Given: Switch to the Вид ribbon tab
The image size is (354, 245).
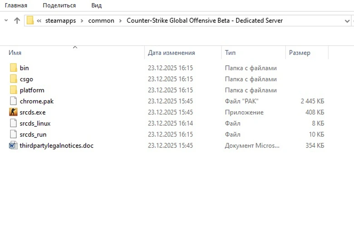Looking at the screenshot, I should click(x=96, y=5).
